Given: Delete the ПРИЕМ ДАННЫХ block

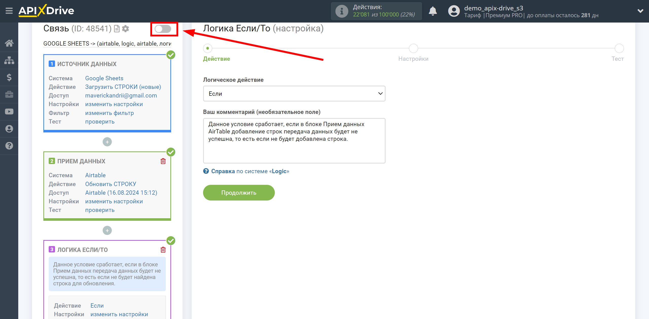Looking at the screenshot, I should pyautogui.click(x=164, y=161).
